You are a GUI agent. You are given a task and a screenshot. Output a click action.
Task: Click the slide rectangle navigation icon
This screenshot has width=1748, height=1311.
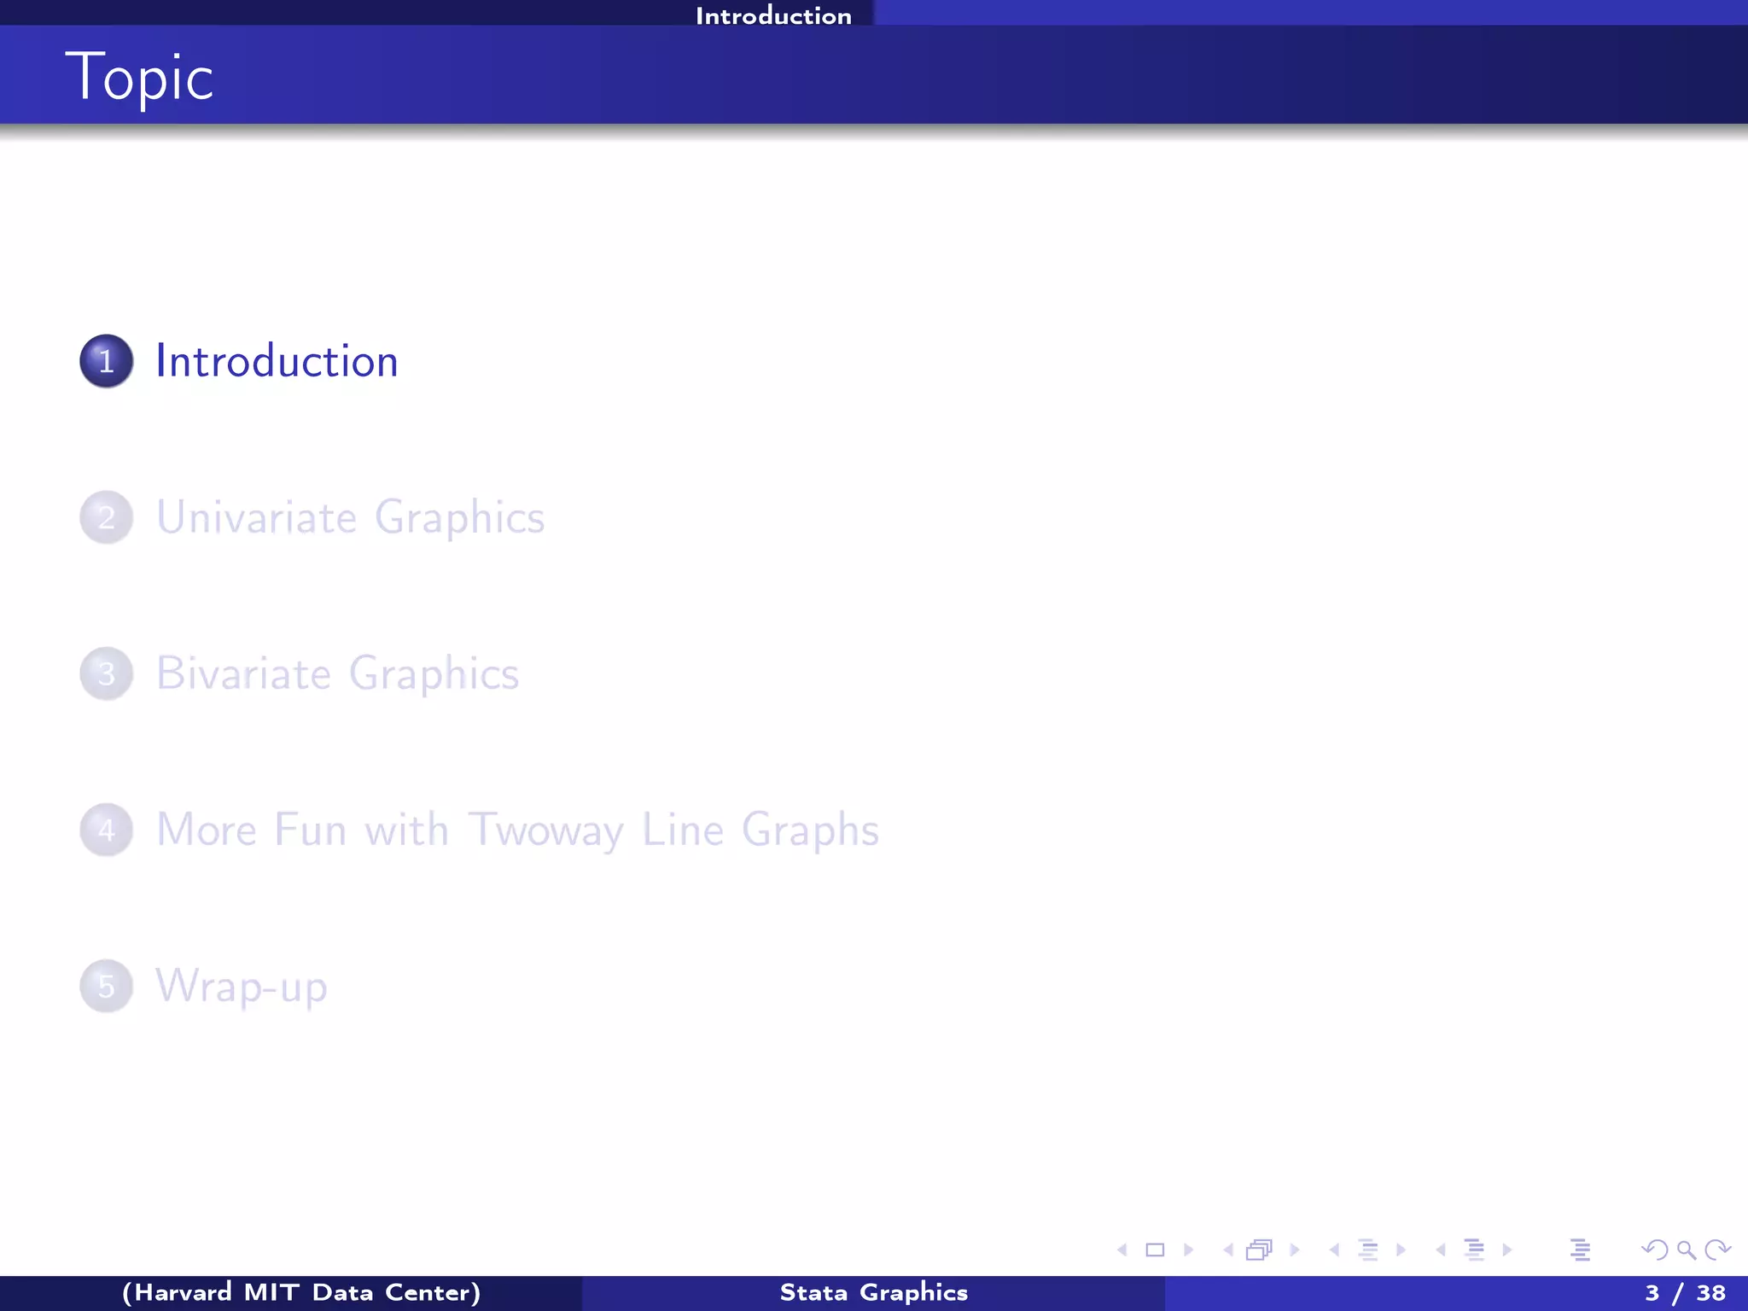(x=1155, y=1250)
